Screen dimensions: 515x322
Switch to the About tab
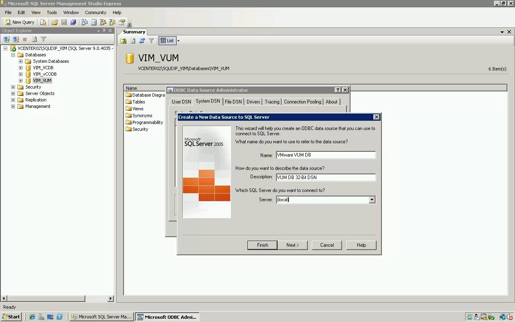(x=332, y=102)
